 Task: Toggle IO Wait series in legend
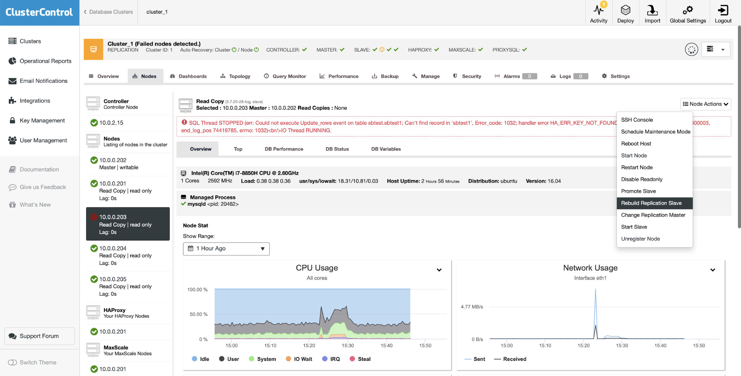299,359
